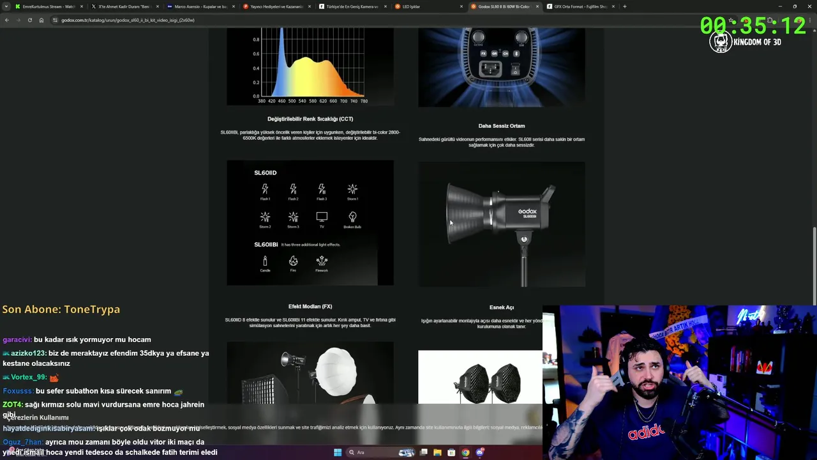Click the SL60IID label in effects panel

pyautogui.click(x=266, y=172)
